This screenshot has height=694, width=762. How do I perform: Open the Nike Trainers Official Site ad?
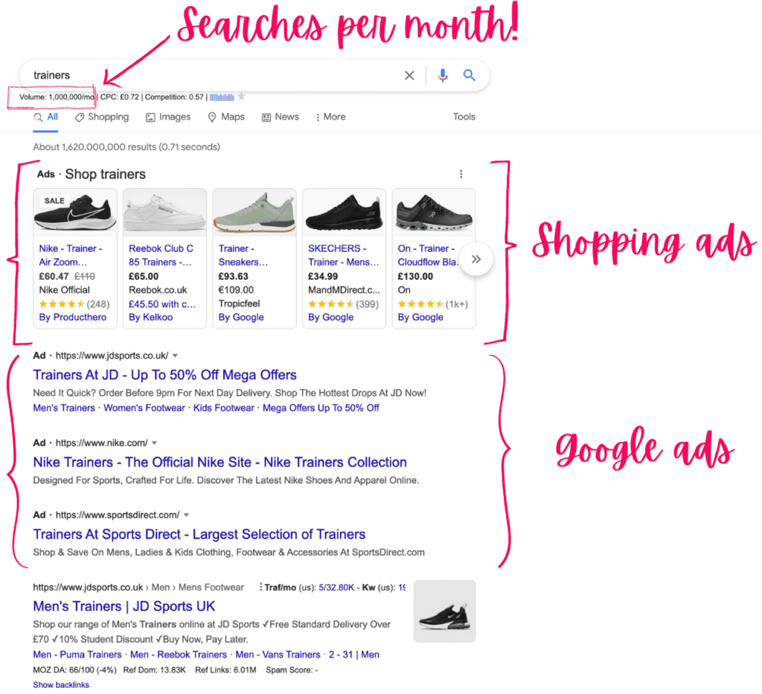pos(220,463)
